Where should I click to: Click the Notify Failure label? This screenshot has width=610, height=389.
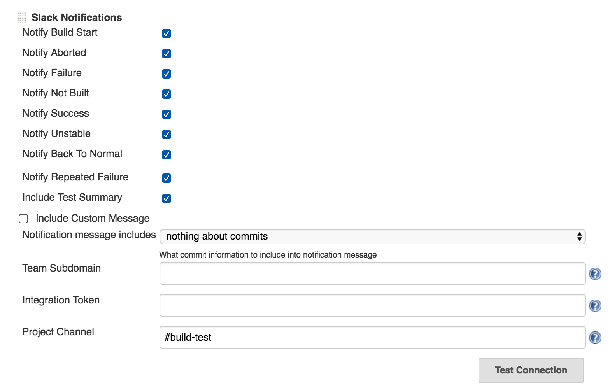52,73
